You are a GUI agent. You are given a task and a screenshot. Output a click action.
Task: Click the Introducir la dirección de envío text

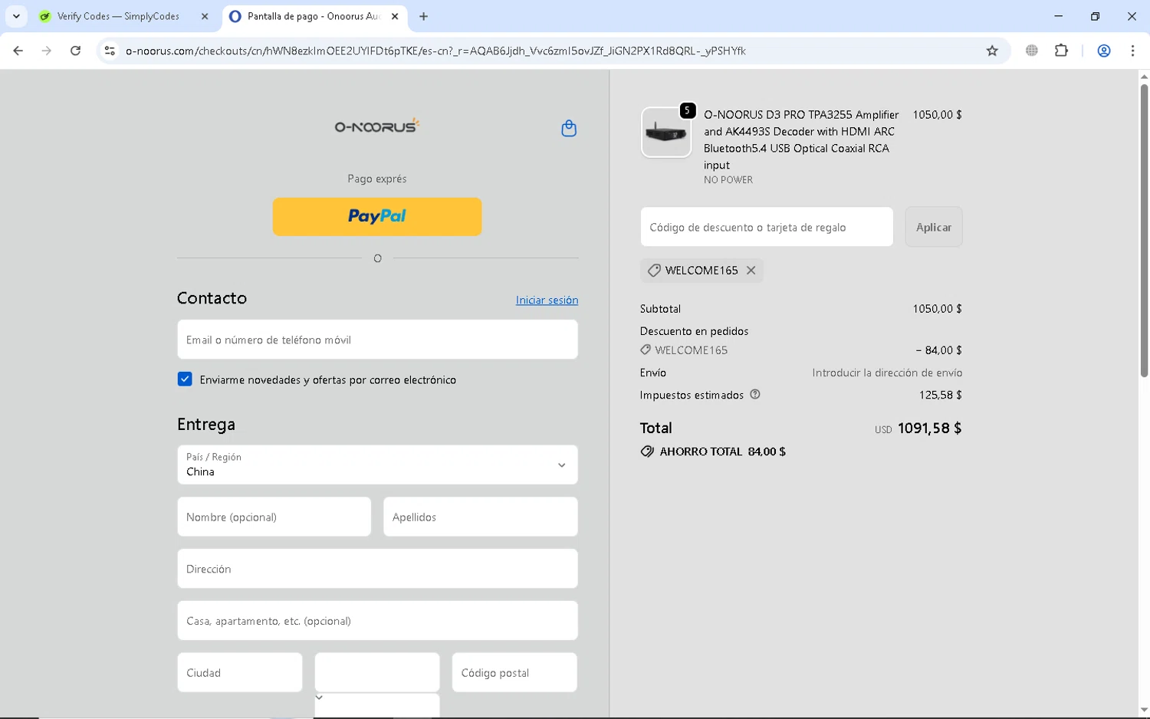click(887, 373)
